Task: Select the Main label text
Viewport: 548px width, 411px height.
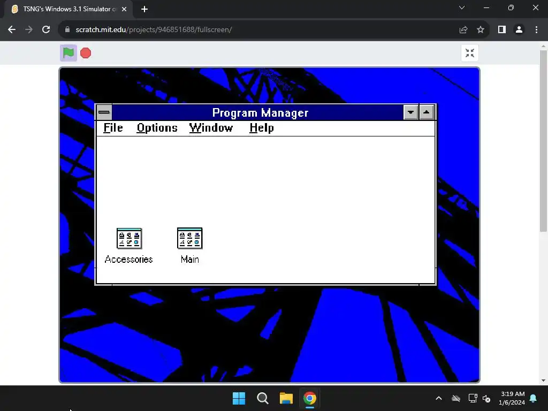Action: [190, 260]
